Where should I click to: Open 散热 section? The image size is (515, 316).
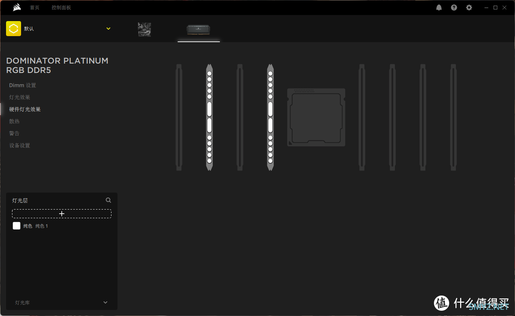coord(14,122)
